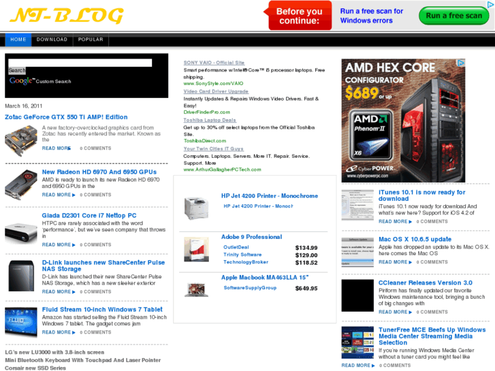Open Fluid Stream 10-inch Windows 7 Tablet article
The width and height of the screenshot is (495, 371).
point(102,310)
